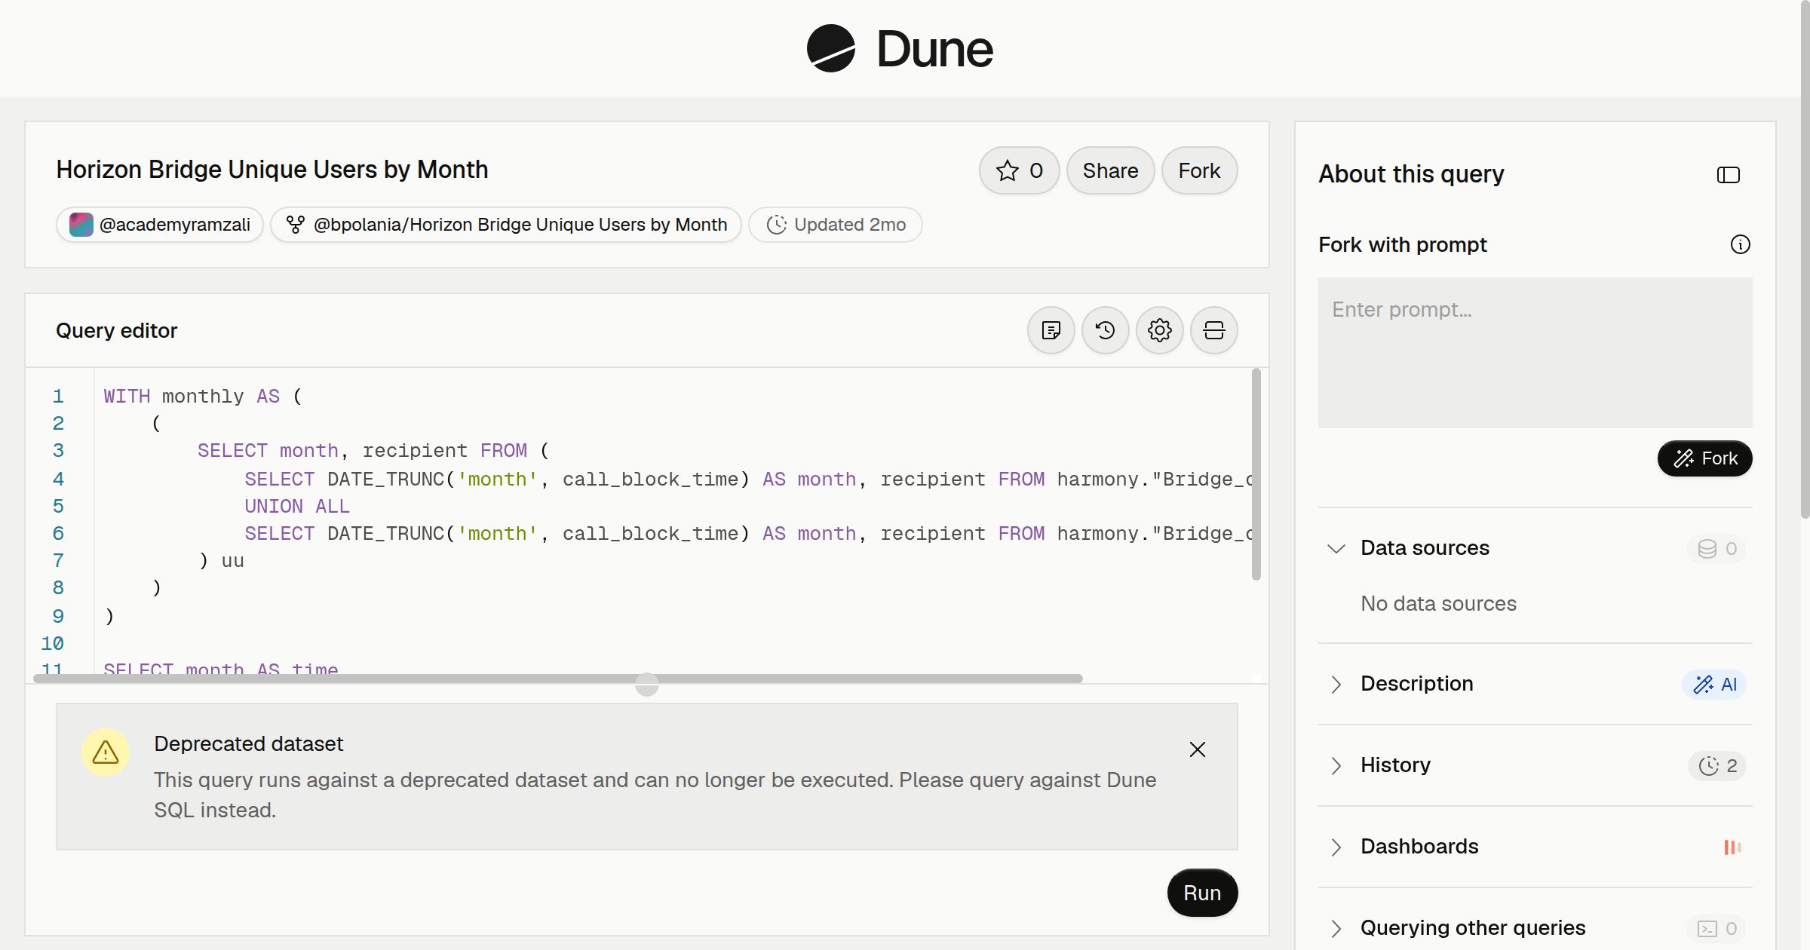Click the Updated 2mo badge

pyautogui.click(x=836, y=225)
